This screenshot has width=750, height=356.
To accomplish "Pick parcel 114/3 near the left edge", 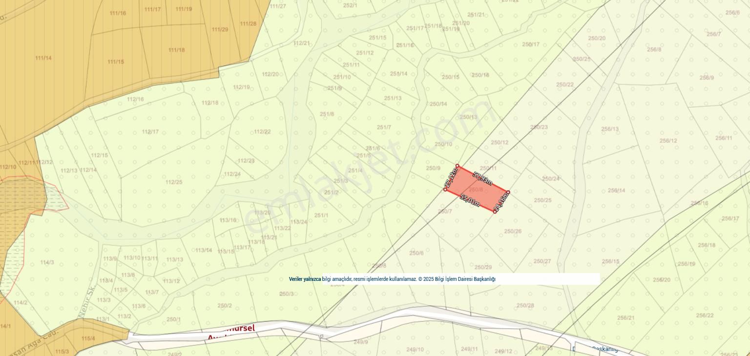I will click(x=47, y=262).
